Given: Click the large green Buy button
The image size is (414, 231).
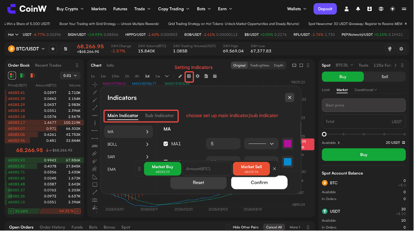Looking at the screenshot, I should (364, 155).
